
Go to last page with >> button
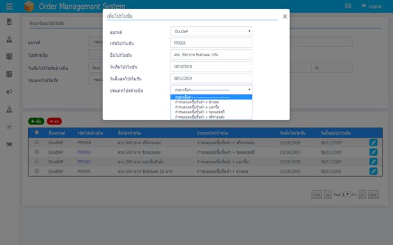click(x=373, y=195)
